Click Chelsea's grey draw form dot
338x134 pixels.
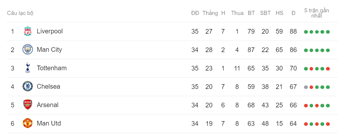(x=306, y=87)
